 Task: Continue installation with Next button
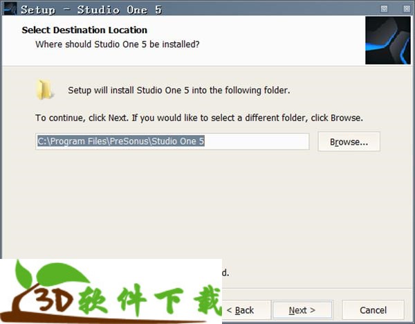click(x=302, y=310)
